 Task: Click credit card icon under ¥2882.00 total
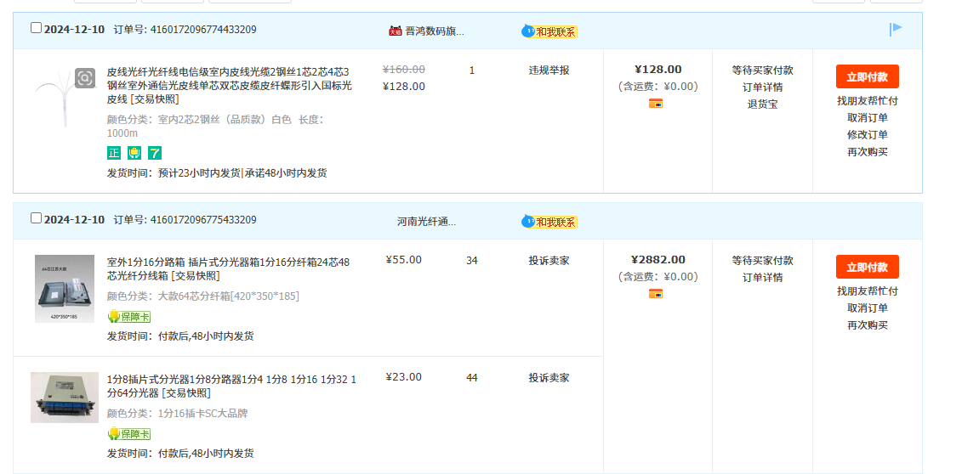pos(656,294)
